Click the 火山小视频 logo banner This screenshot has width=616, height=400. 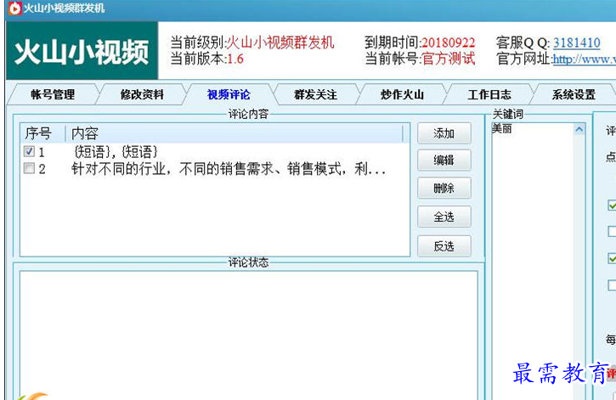82,51
